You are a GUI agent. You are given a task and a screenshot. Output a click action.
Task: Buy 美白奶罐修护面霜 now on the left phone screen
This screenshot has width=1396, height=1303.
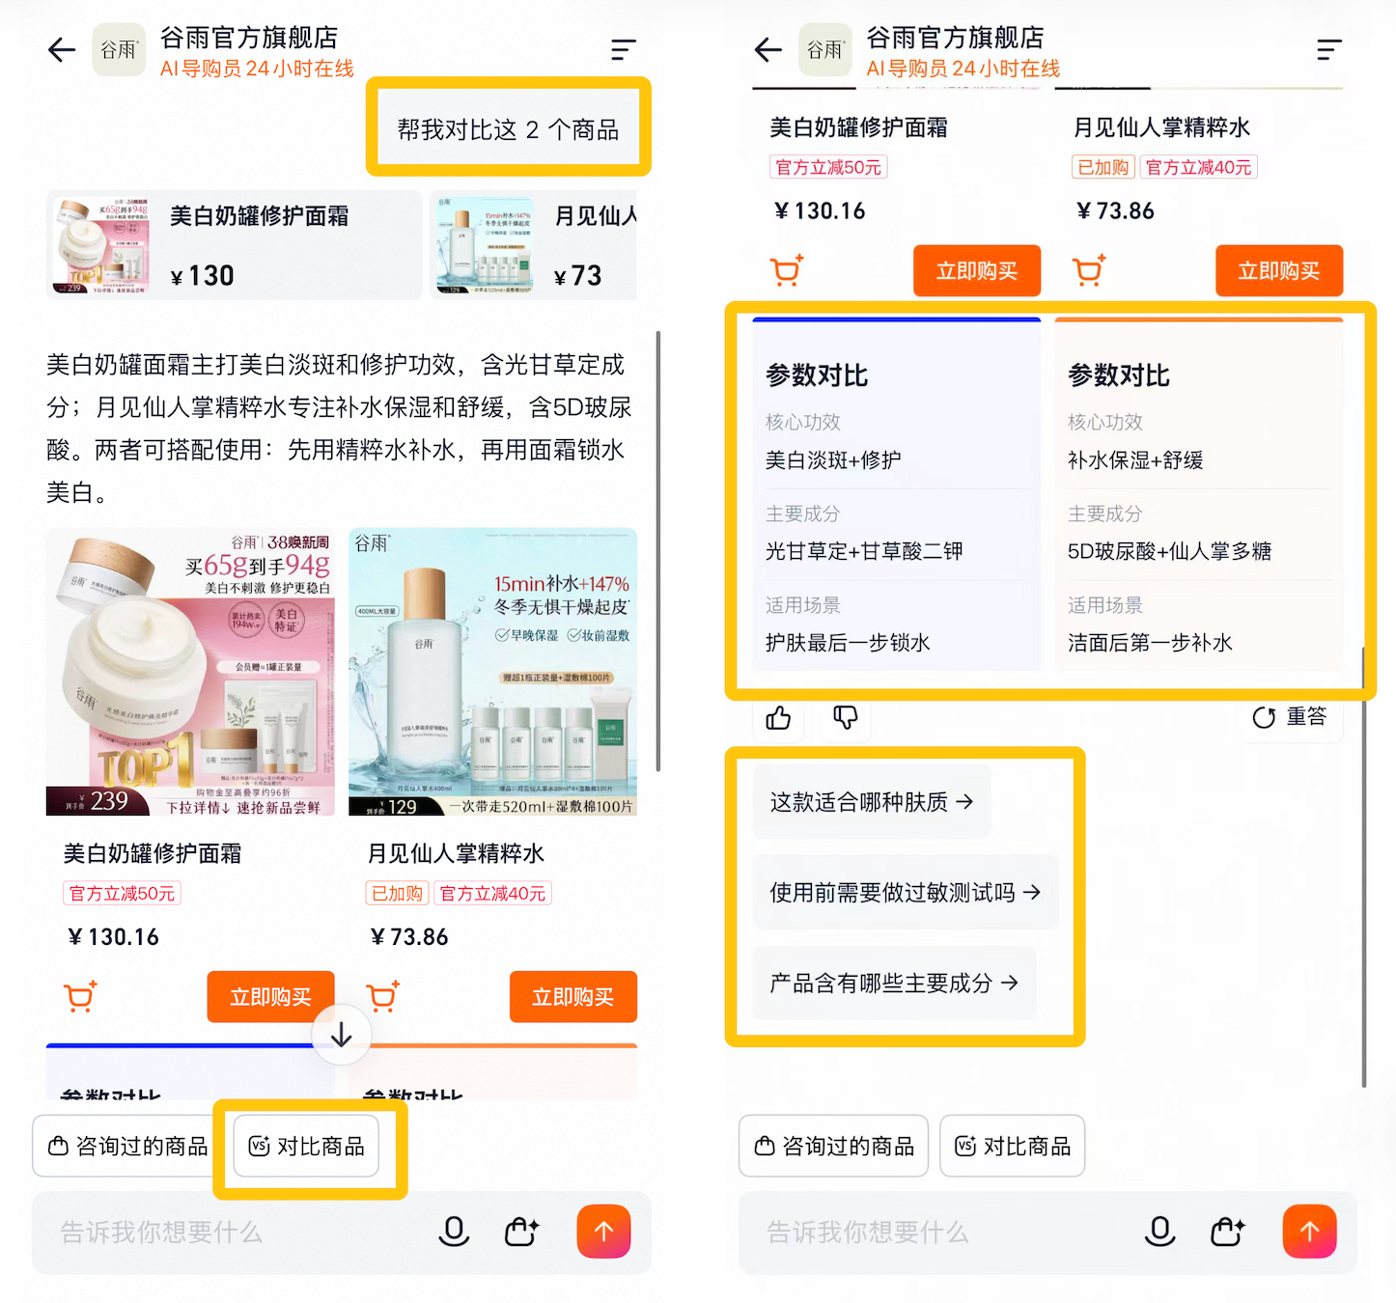(270, 997)
